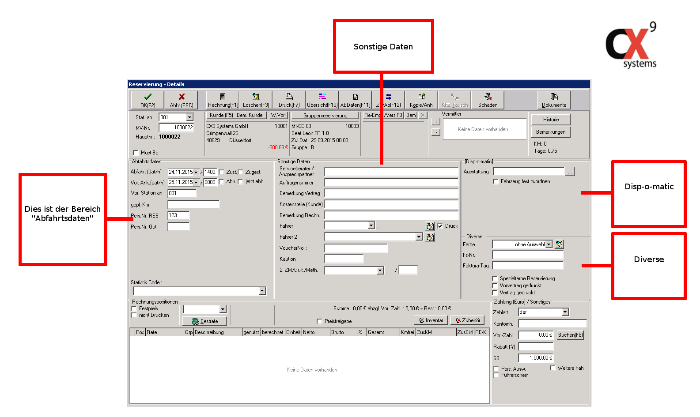Open the Abfahrt date dropdown 24.11.2015

click(196, 173)
